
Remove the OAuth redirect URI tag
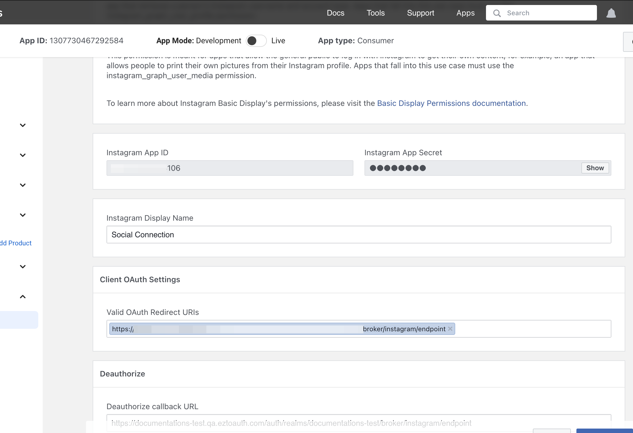click(450, 329)
